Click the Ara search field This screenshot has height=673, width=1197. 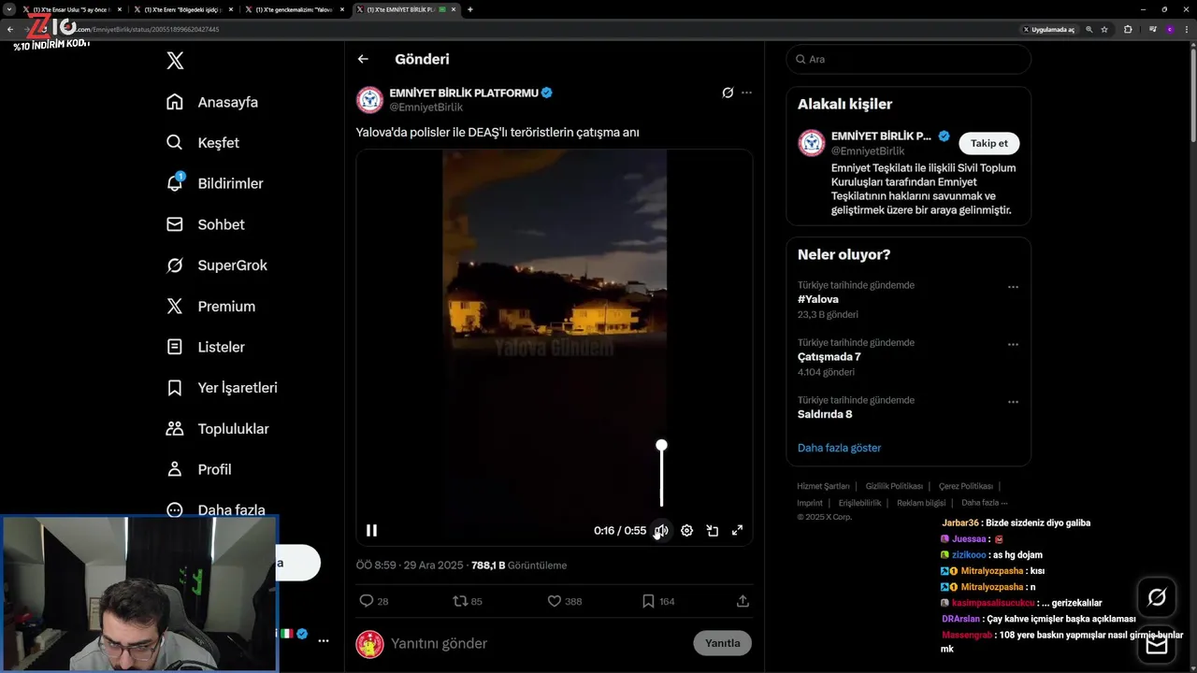click(x=909, y=59)
